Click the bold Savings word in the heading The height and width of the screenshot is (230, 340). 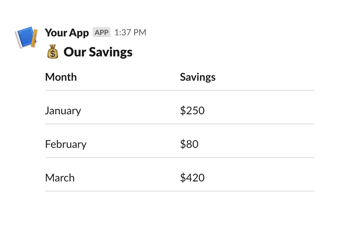(x=110, y=52)
